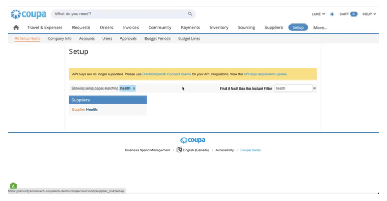Viewport: 387px width, 201px height.
Task: Open the Users subtab
Action: coord(107,38)
